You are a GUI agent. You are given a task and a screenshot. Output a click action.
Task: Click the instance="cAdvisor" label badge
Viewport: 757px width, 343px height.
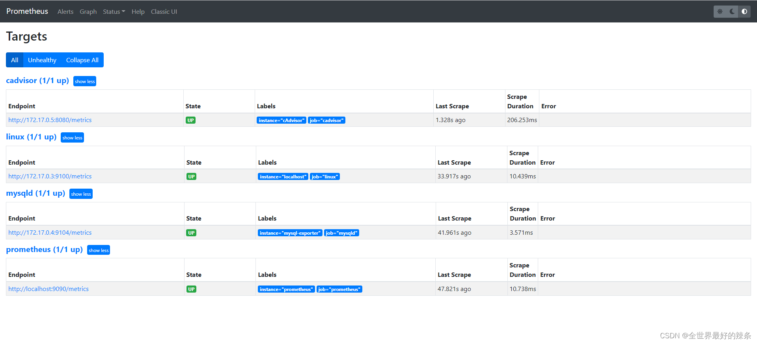(282, 120)
